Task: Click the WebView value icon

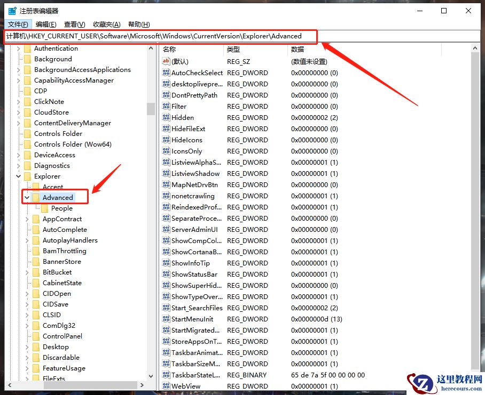Action: click(166, 386)
